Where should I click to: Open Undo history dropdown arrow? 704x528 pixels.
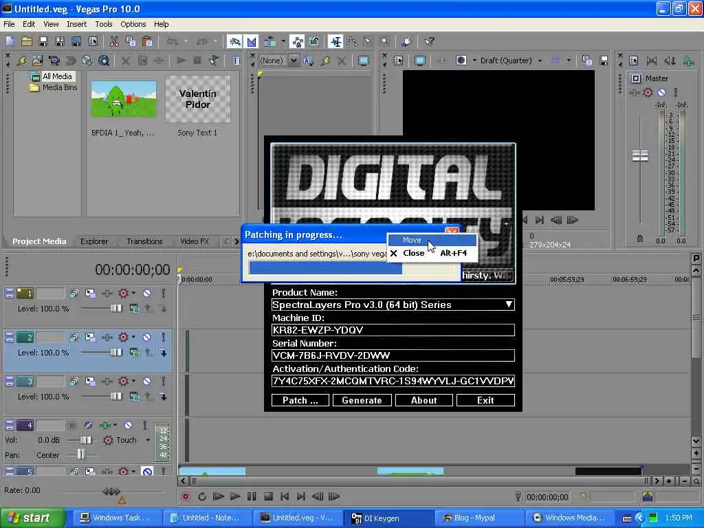tap(185, 41)
